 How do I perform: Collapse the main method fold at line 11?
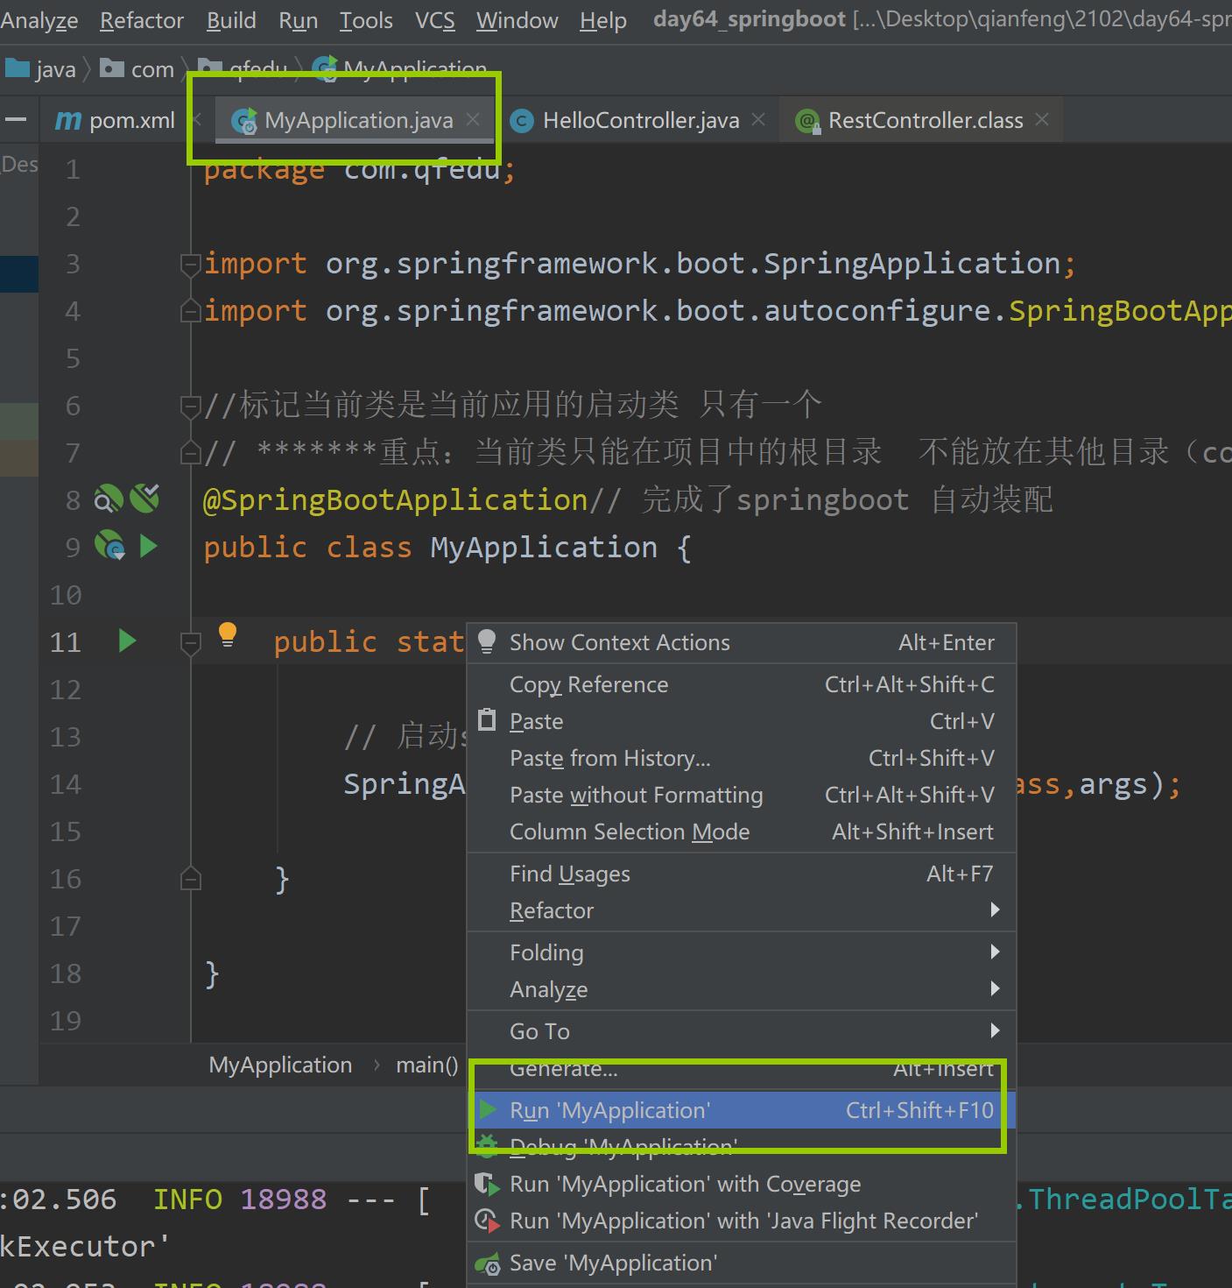click(x=190, y=642)
